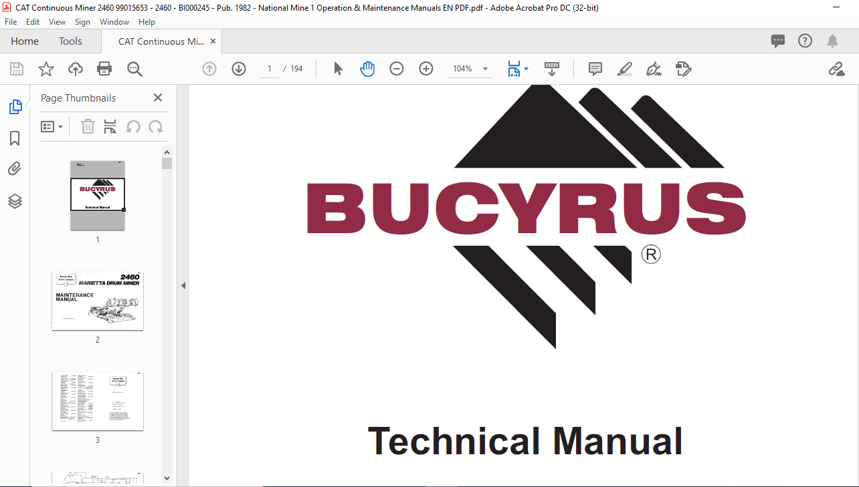
Task: Open the File menu
Action: (11, 22)
